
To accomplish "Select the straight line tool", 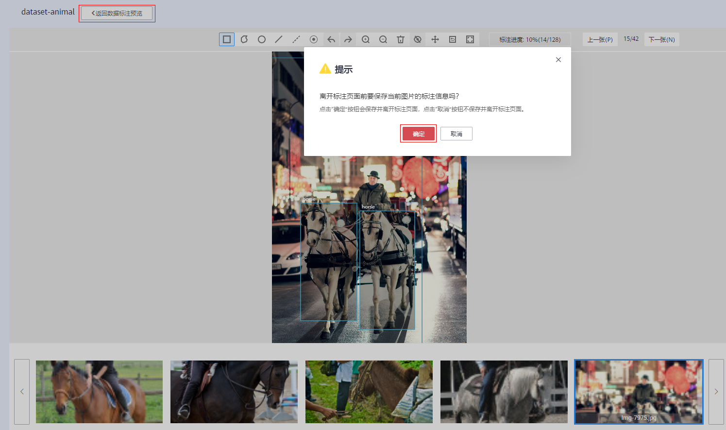I will point(279,39).
